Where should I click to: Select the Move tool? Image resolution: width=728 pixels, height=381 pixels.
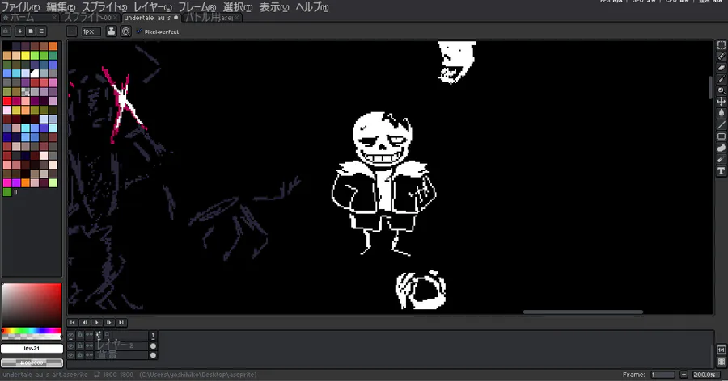(721, 102)
